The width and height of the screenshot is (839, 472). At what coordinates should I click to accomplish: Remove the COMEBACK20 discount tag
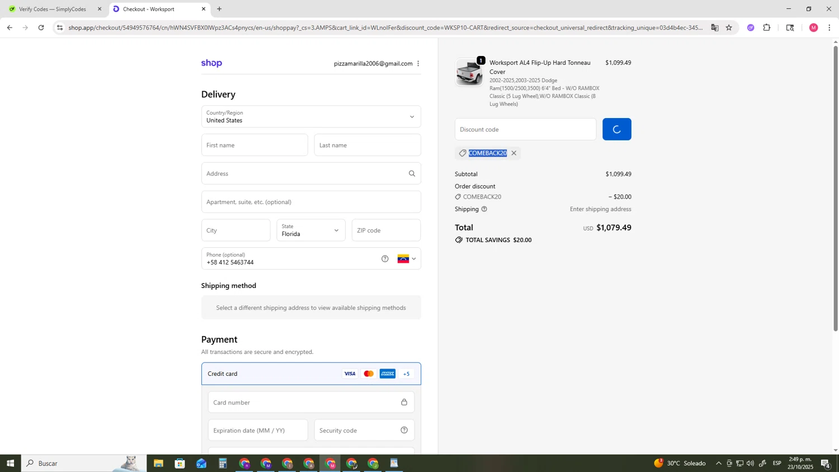tap(514, 153)
